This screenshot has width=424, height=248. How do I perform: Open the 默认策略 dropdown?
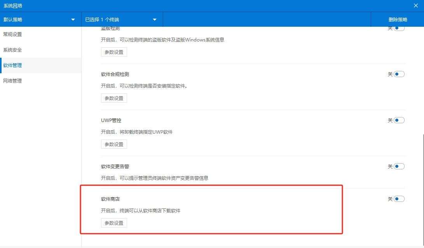click(40, 19)
